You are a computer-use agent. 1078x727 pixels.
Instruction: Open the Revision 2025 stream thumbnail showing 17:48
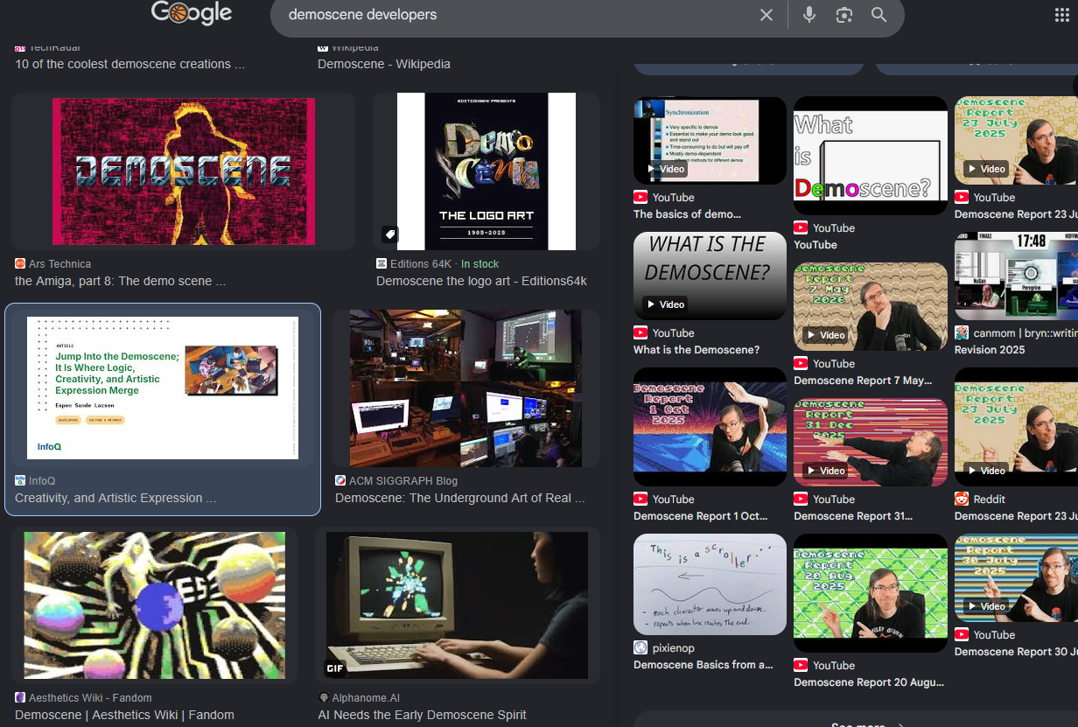(x=1016, y=276)
